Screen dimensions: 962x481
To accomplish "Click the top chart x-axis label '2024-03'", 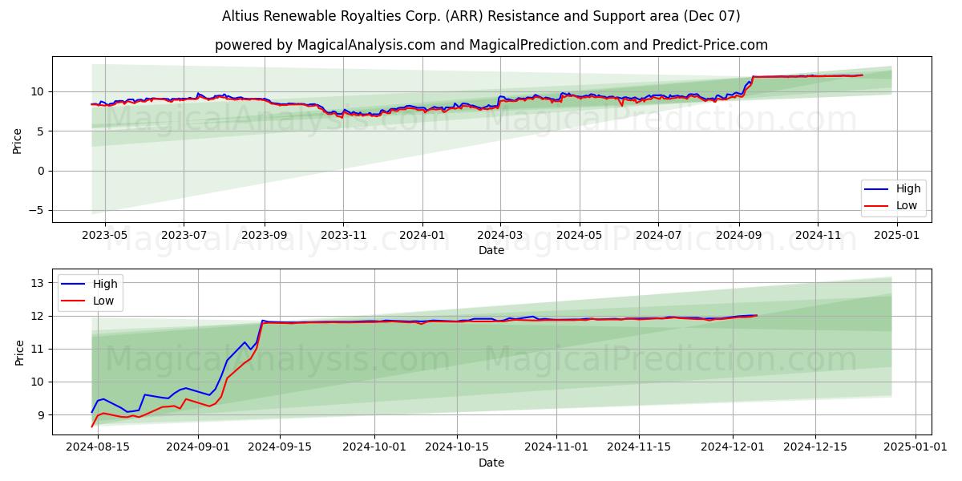I will click(x=499, y=235).
